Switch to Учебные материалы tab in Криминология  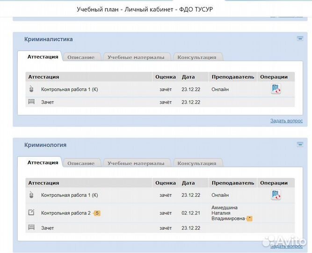click(x=136, y=164)
